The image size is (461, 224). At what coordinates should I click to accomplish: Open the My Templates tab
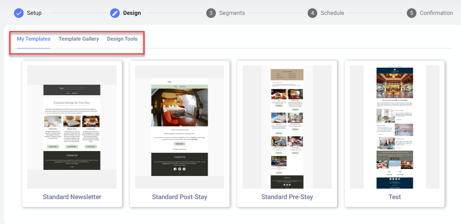pos(34,39)
